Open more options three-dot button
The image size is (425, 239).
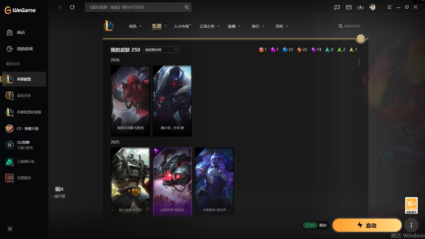point(411,225)
